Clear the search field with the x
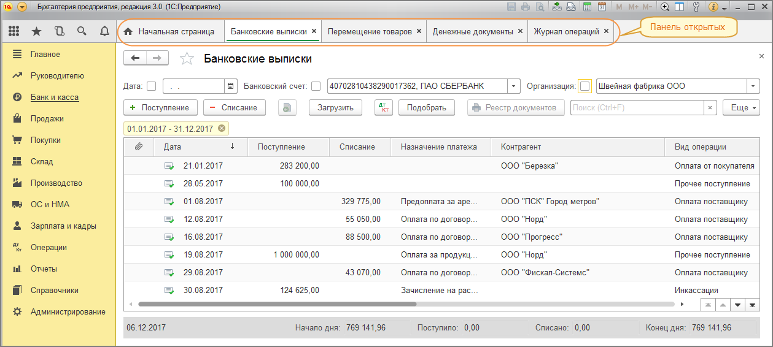773x347 pixels. coord(710,107)
